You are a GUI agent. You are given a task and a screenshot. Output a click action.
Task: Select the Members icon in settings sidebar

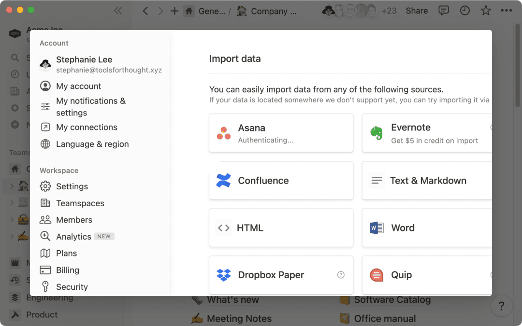[x=44, y=220]
